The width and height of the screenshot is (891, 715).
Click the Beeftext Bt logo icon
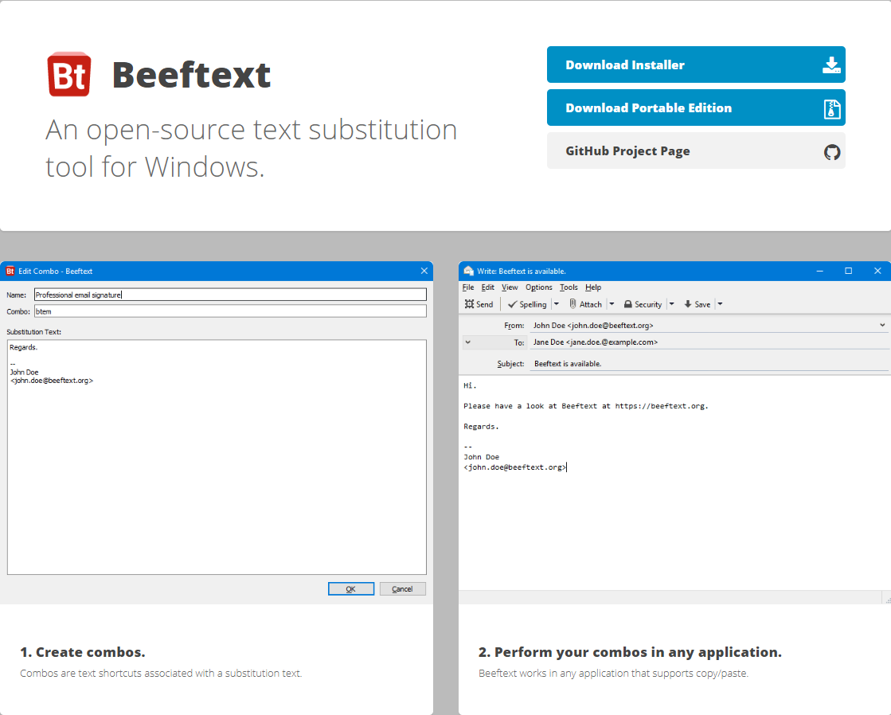tap(68, 75)
